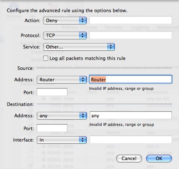The image size is (179, 169).
Task: Open the Protocol dropdown showing TCP
Action: click(x=65, y=35)
